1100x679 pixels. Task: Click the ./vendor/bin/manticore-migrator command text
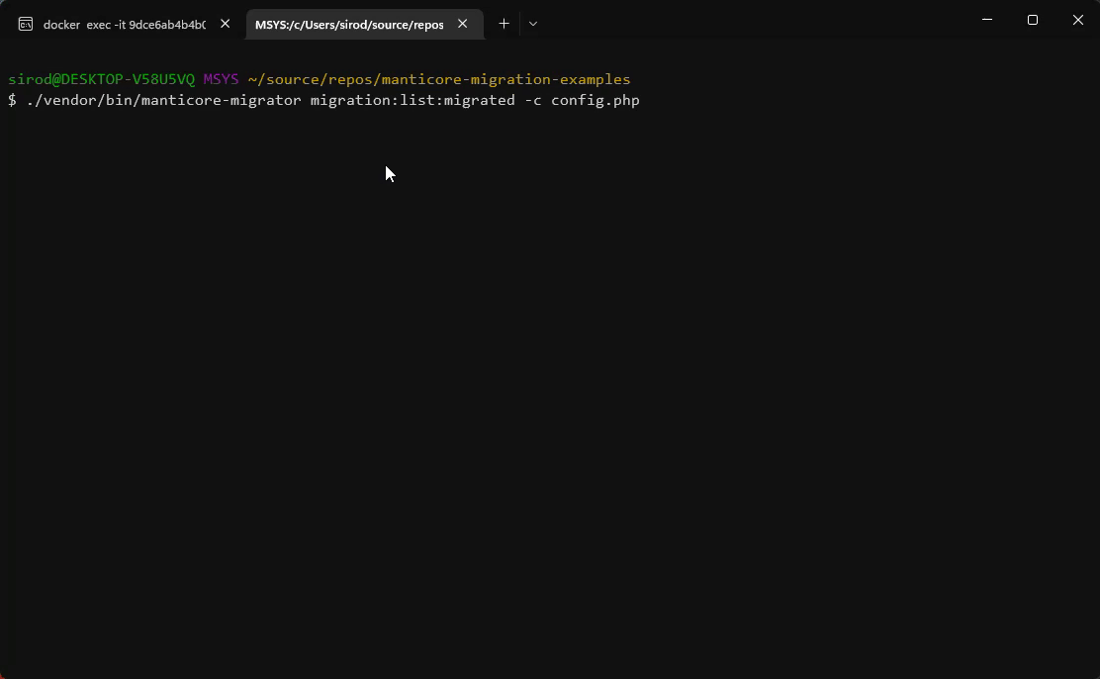[x=163, y=100]
